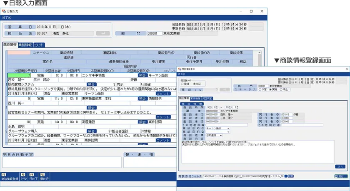350x191 pixels.
Task: Open the 商談目的① dropdown showing キーマン面談
Action: [218, 129]
